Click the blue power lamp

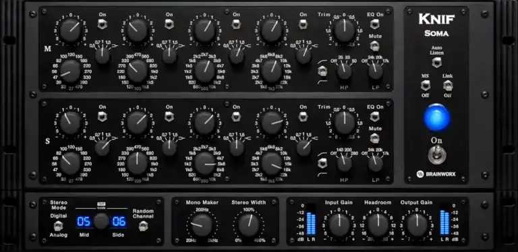click(x=437, y=117)
